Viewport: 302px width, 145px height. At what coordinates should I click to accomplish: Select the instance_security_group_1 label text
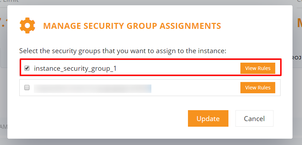pyautogui.click(x=75, y=68)
